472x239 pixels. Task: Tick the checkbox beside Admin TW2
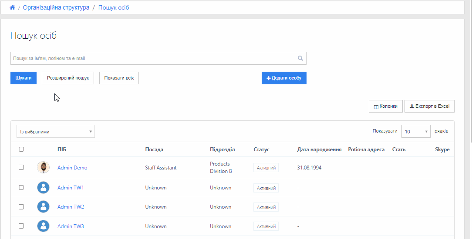click(21, 207)
